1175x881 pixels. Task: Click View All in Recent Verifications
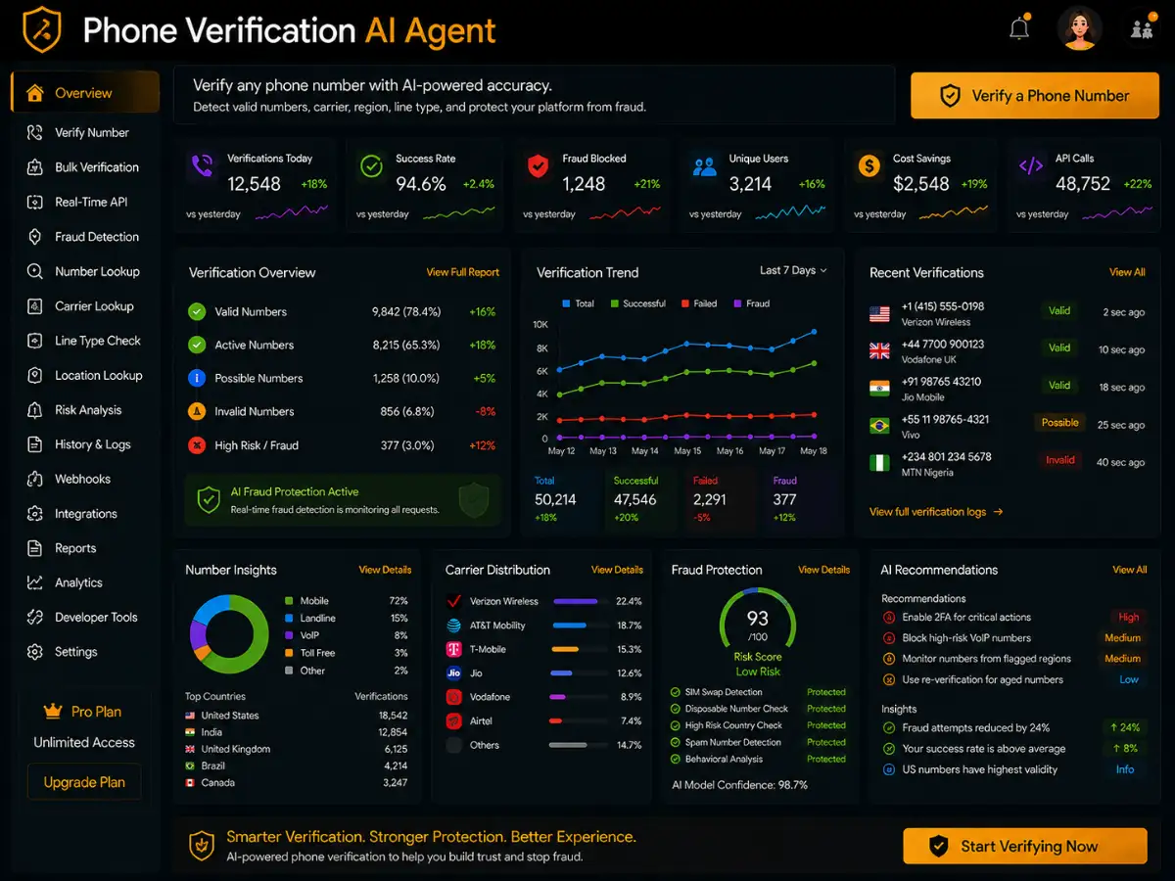[x=1127, y=272]
